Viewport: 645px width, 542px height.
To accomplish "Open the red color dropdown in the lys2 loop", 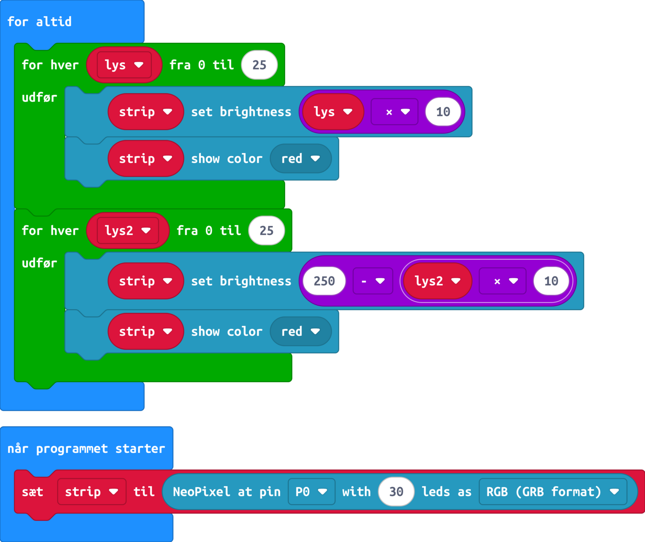I will coord(301,331).
